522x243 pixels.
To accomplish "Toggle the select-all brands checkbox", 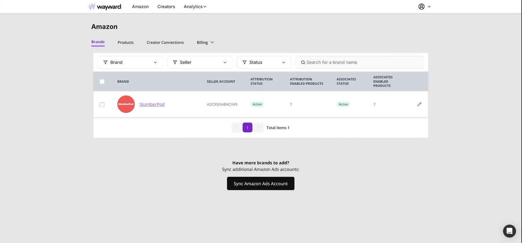I will pyautogui.click(x=102, y=82).
